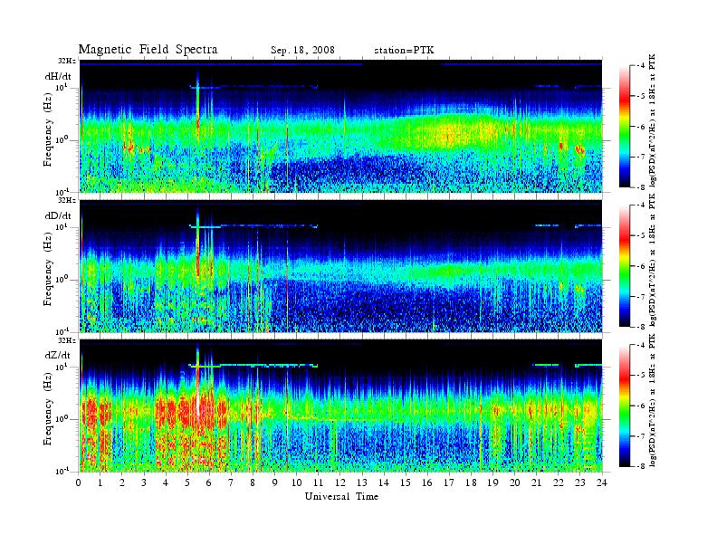Click the dD/dt spectrogram plot
Screen dimensions: 717x554
pyautogui.click(x=340, y=266)
